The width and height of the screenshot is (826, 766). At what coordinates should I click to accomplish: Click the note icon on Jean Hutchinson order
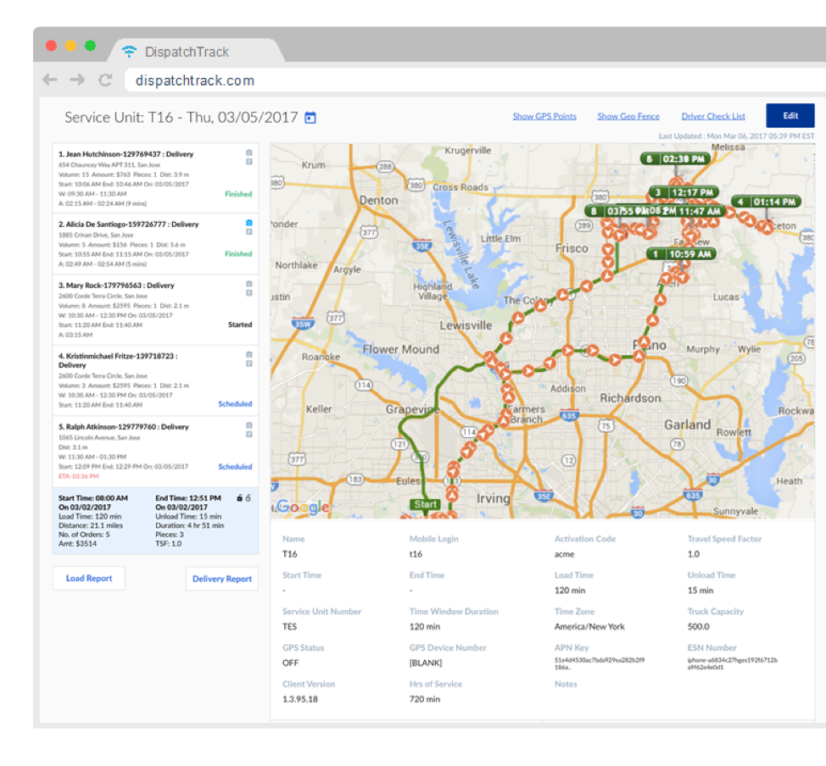coord(249,162)
